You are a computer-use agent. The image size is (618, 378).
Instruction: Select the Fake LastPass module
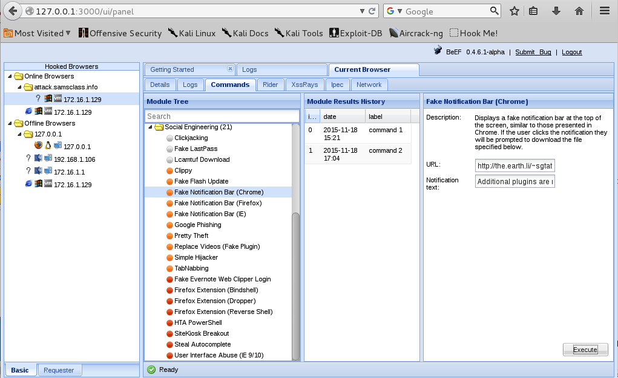click(x=196, y=149)
